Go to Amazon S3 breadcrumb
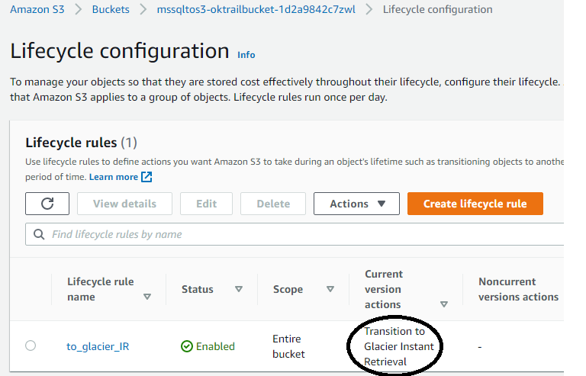The width and height of the screenshot is (586, 376). 37,9
